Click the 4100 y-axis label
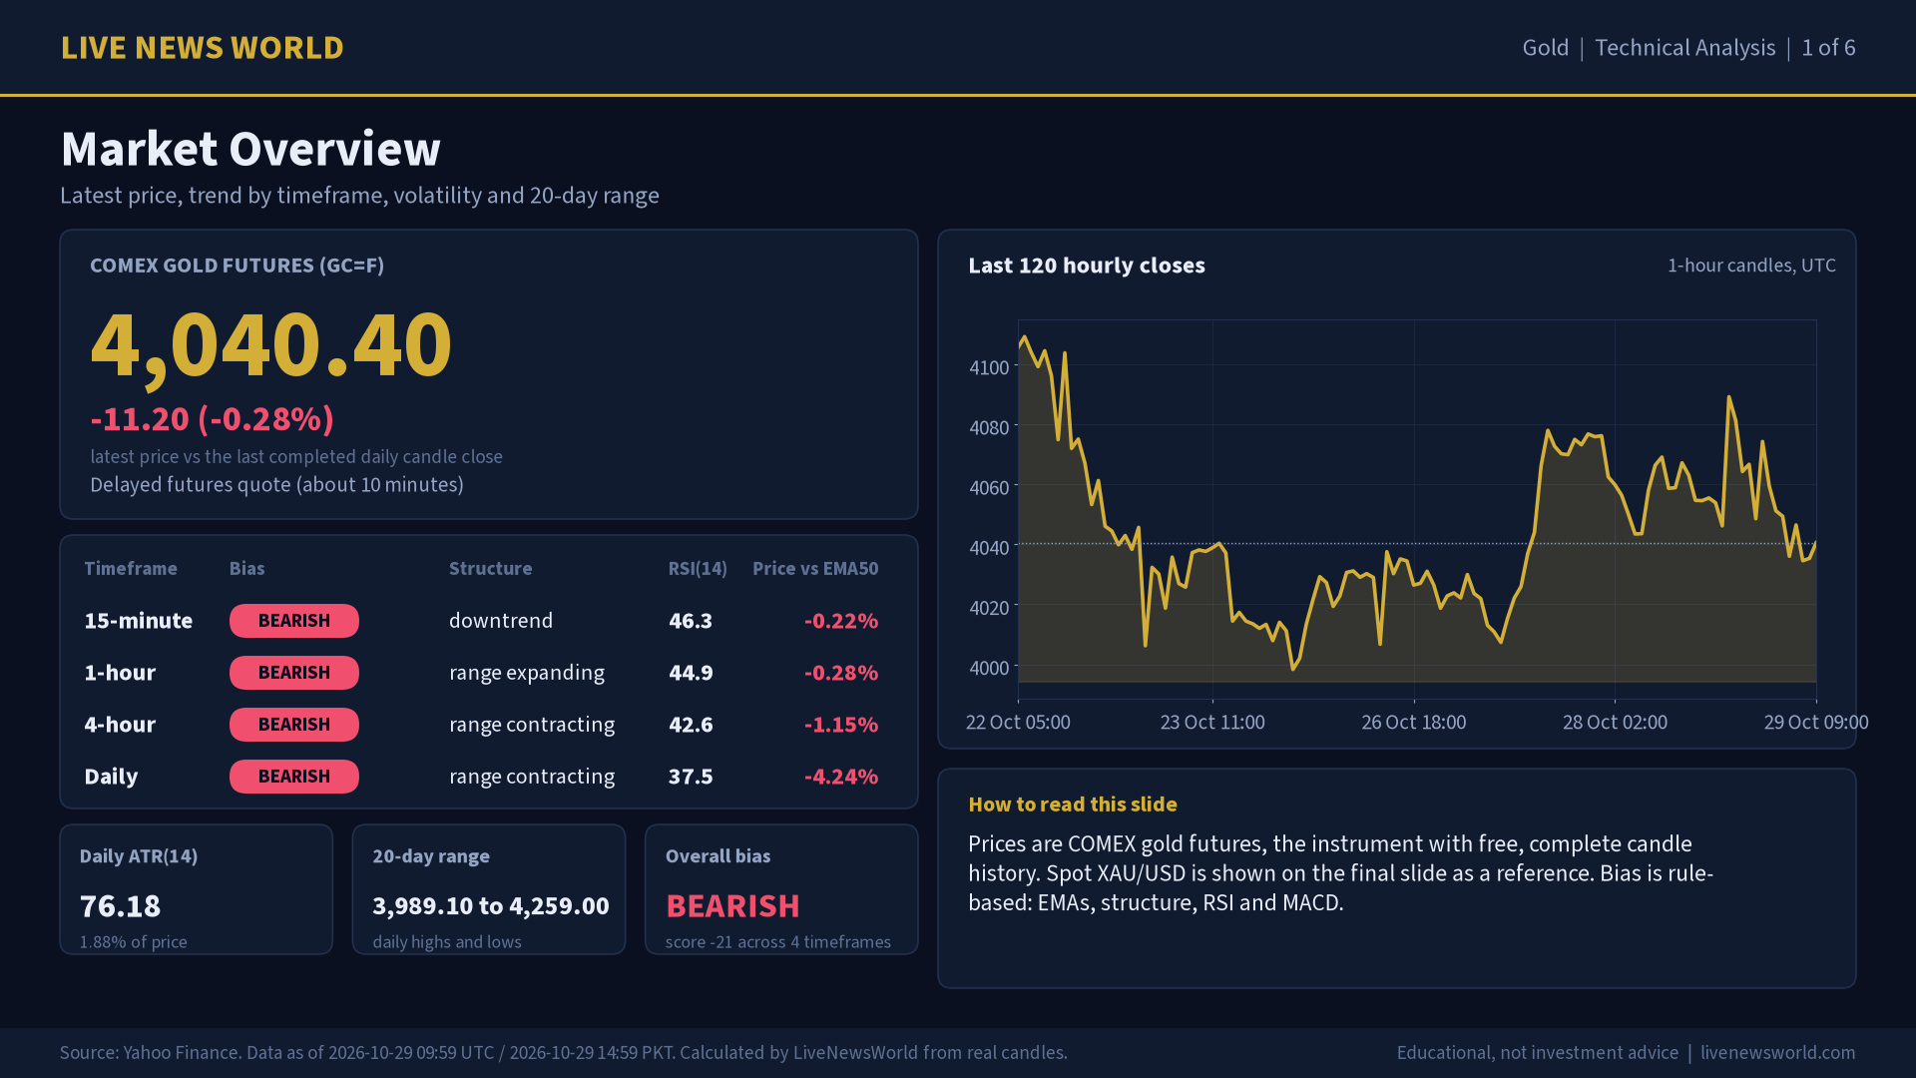Viewport: 1916px width, 1078px height. pos(989,367)
